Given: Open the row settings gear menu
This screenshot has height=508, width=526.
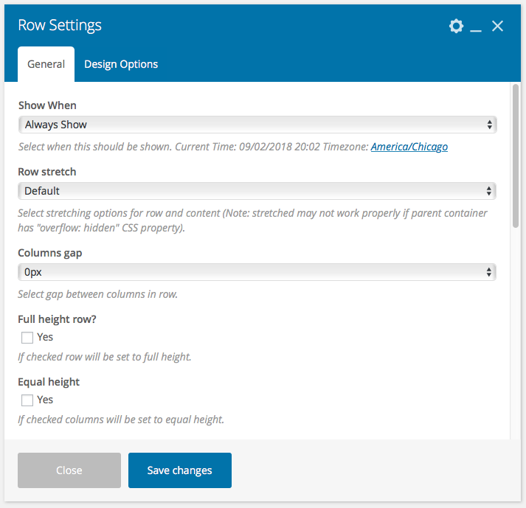Looking at the screenshot, I should click(456, 26).
